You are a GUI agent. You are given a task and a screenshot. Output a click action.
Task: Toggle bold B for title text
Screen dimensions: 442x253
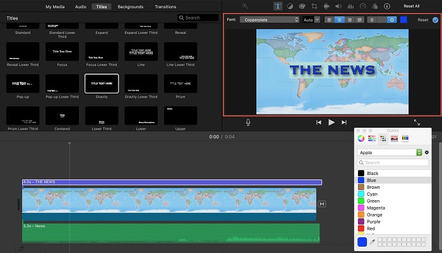(x=372, y=20)
